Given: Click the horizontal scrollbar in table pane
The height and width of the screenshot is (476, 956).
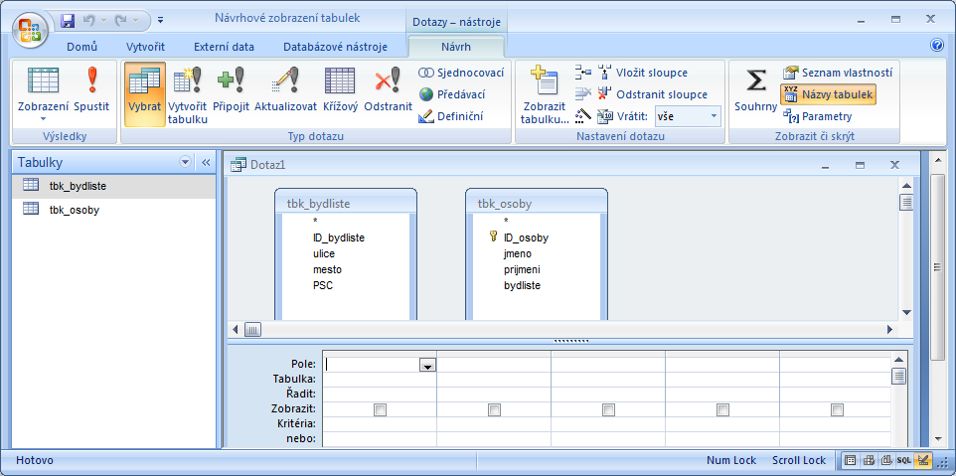Looking at the screenshot, I should (566, 329).
